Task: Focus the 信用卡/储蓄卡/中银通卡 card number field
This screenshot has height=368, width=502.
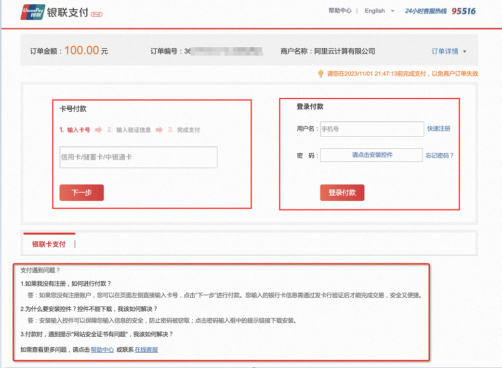Action: [x=138, y=157]
